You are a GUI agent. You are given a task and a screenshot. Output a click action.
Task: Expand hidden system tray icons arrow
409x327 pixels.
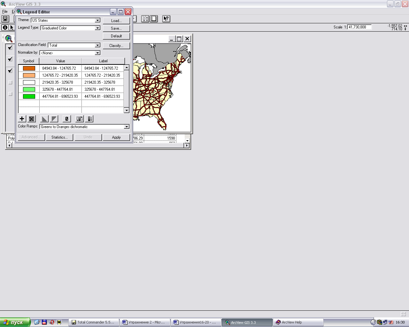click(373, 322)
